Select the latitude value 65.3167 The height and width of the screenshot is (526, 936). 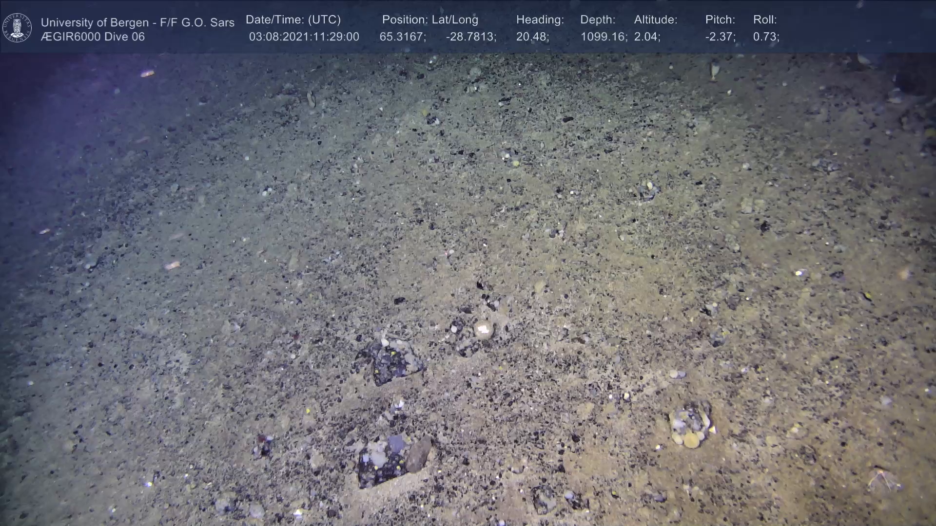click(402, 37)
